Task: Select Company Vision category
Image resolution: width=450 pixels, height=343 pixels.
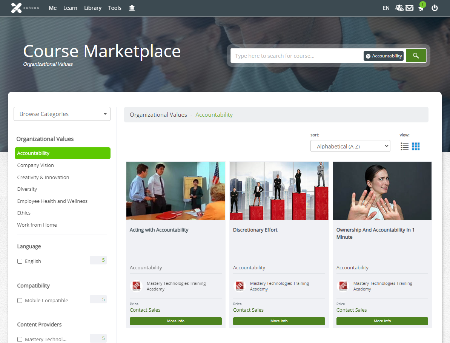Action: pyautogui.click(x=35, y=165)
